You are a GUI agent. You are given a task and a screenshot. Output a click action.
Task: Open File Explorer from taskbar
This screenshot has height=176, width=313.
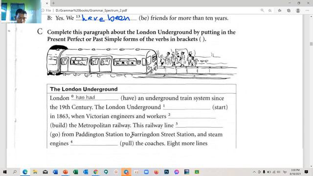tap(35, 172)
